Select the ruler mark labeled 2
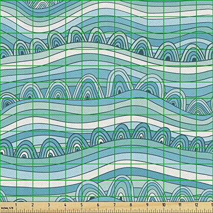Image resolution: width=213 pixels, height=213 pixels. (x=32, y=205)
